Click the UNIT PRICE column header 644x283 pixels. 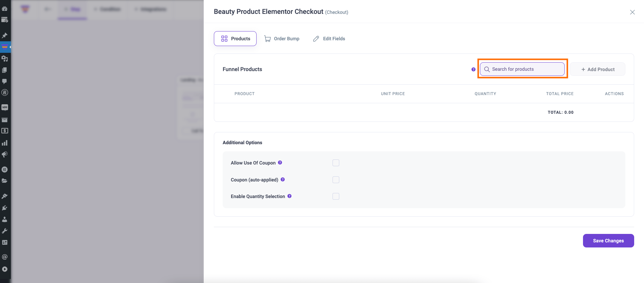[x=393, y=94]
